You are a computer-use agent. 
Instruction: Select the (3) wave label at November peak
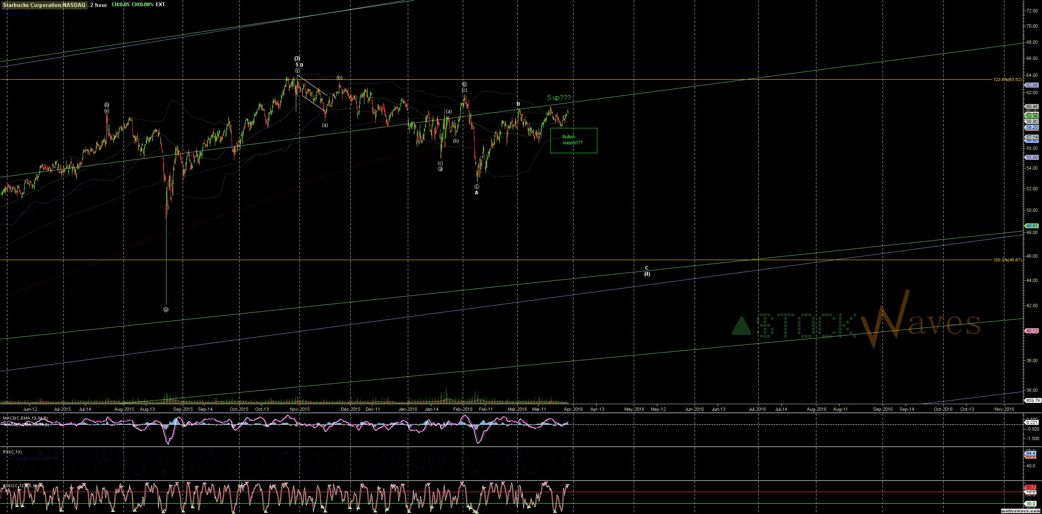pos(297,59)
